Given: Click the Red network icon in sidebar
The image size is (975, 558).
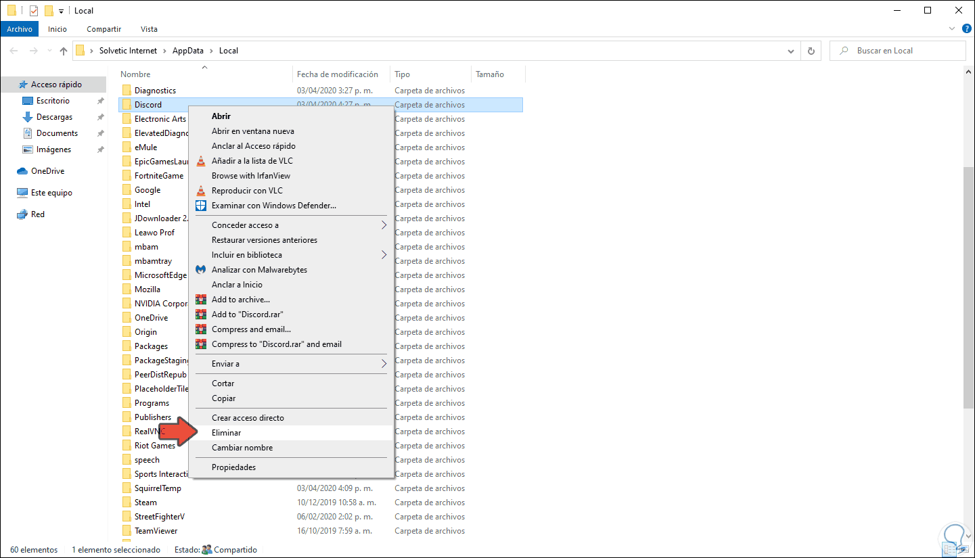Looking at the screenshot, I should (22, 214).
